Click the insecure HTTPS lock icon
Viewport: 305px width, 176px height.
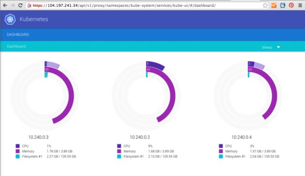tap(30, 6)
